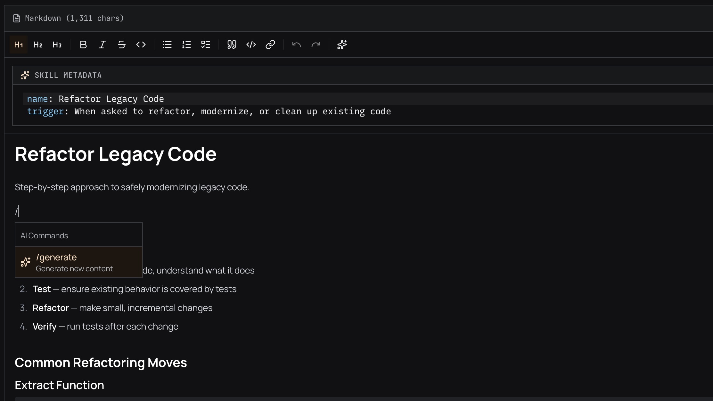
Task: Insert a hyperlink
Action: 270,45
